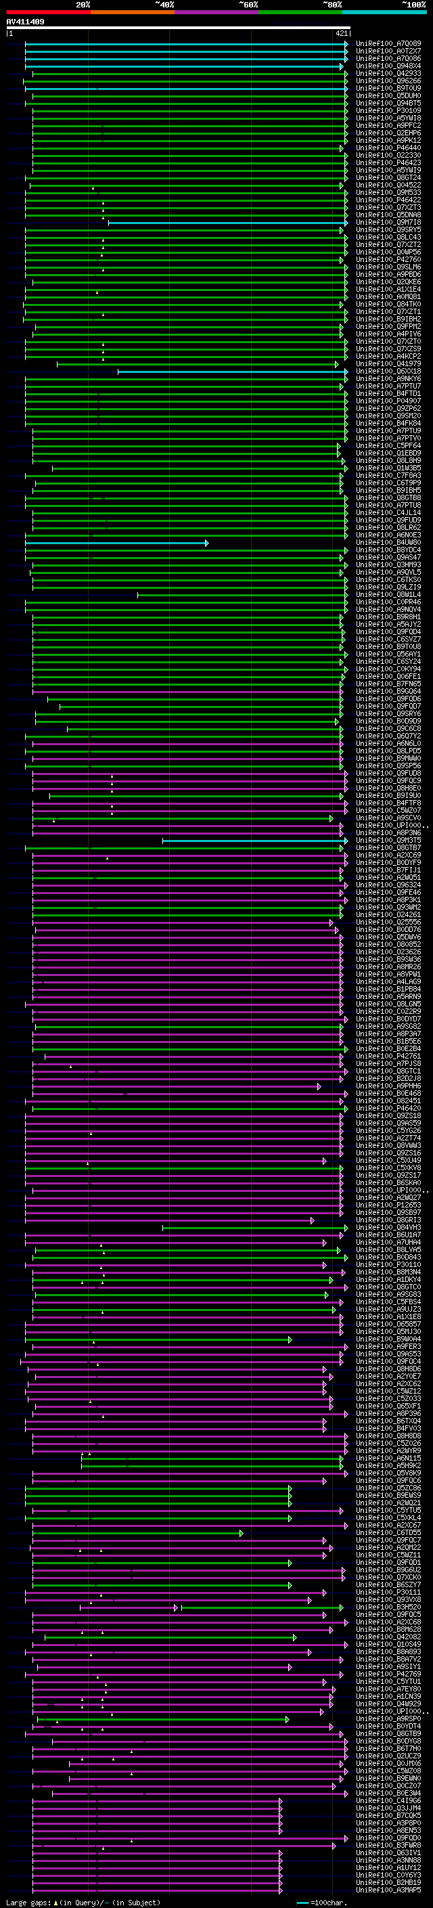Select the UniRef100_P30109 label
This screenshot has height=1908, width=433.
(388, 110)
